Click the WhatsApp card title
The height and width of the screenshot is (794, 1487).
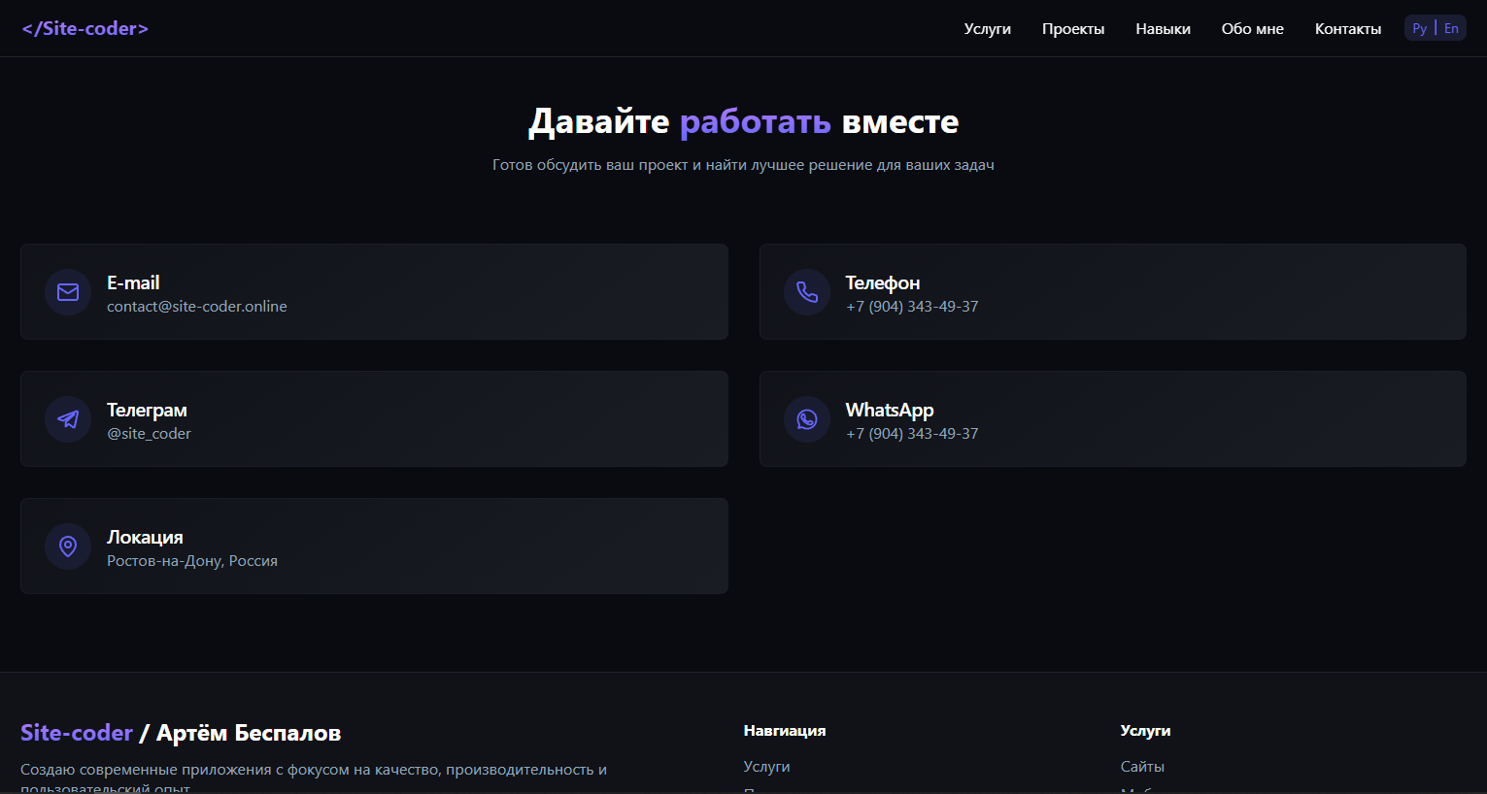pyautogui.click(x=890, y=410)
